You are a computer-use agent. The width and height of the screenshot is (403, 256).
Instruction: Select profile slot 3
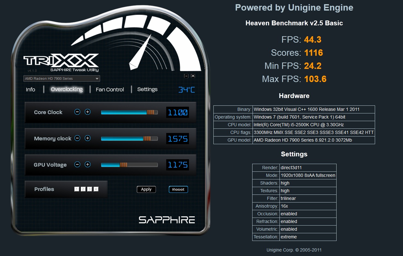pyautogui.click(x=90, y=189)
